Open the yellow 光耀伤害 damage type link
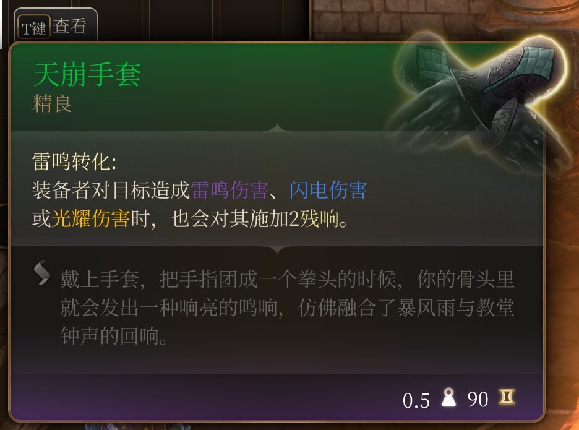This screenshot has height=430, width=579. 90,218
